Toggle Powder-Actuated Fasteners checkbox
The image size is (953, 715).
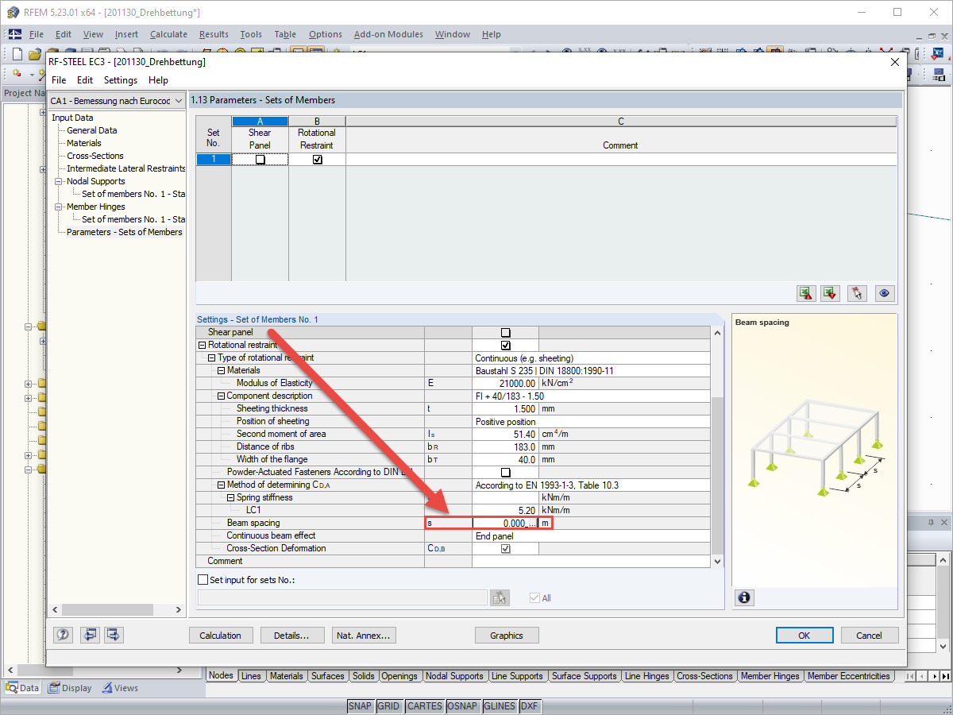coord(506,472)
